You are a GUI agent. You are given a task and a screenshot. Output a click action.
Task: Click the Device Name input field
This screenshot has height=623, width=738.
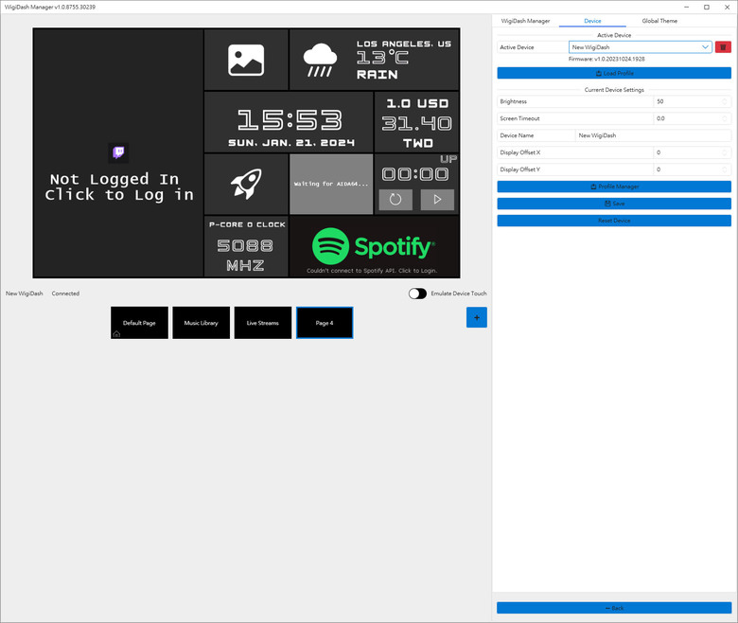point(653,135)
